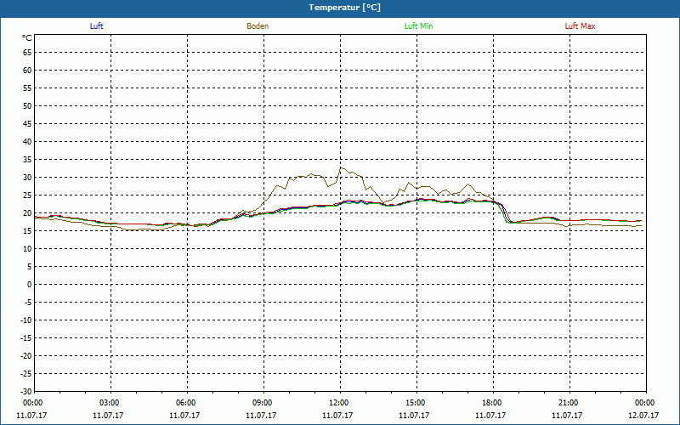Screen dimensions: 680x425
Task: Click the 15:00 time axis label
Action: click(416, 403)
